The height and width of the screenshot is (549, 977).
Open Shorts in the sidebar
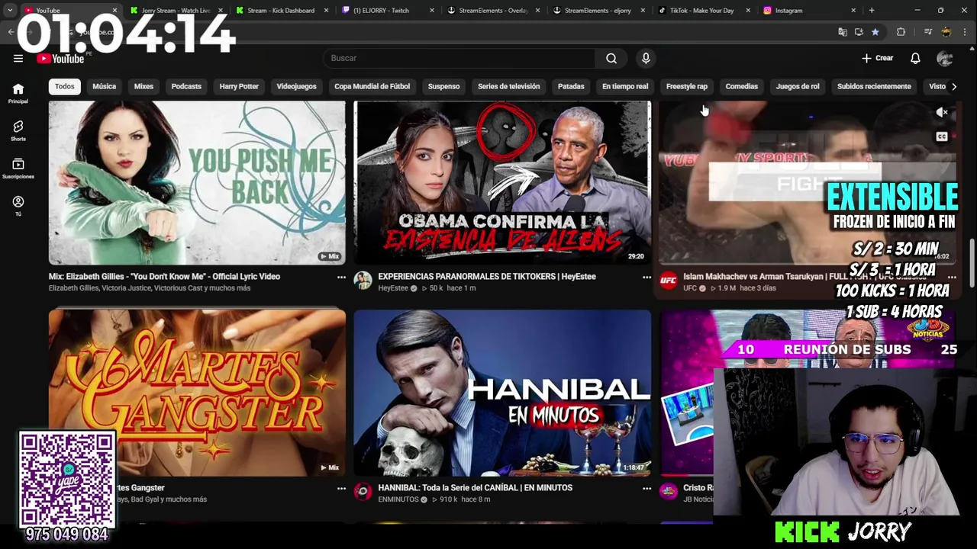[x=18, y=130]
